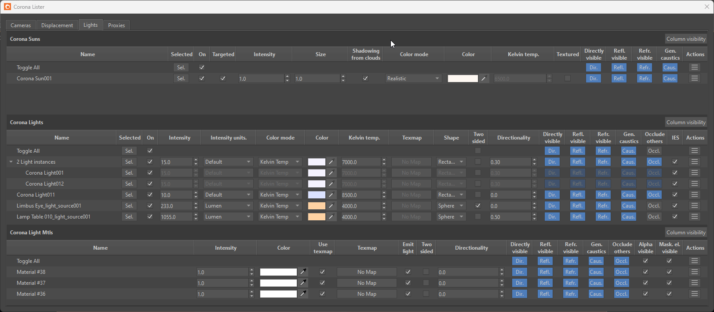
Task: Toggle Alpha visible for Material #36
Action: click(645, 294)
